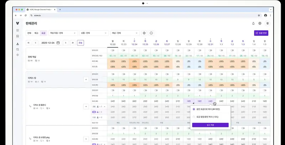Click the V logo in the sidebar
This screenshot has width=285, height=145.
[17, 23]
